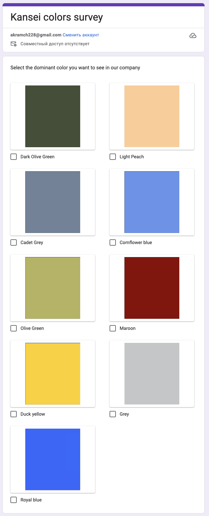
Task: Click the light peach color image
Action: pyautogui.click(x=152, y=116)
